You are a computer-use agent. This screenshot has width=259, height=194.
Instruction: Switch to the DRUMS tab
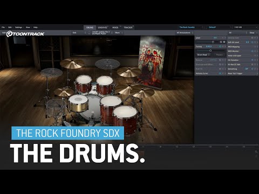pyautogui.click(x=90, y=27)
